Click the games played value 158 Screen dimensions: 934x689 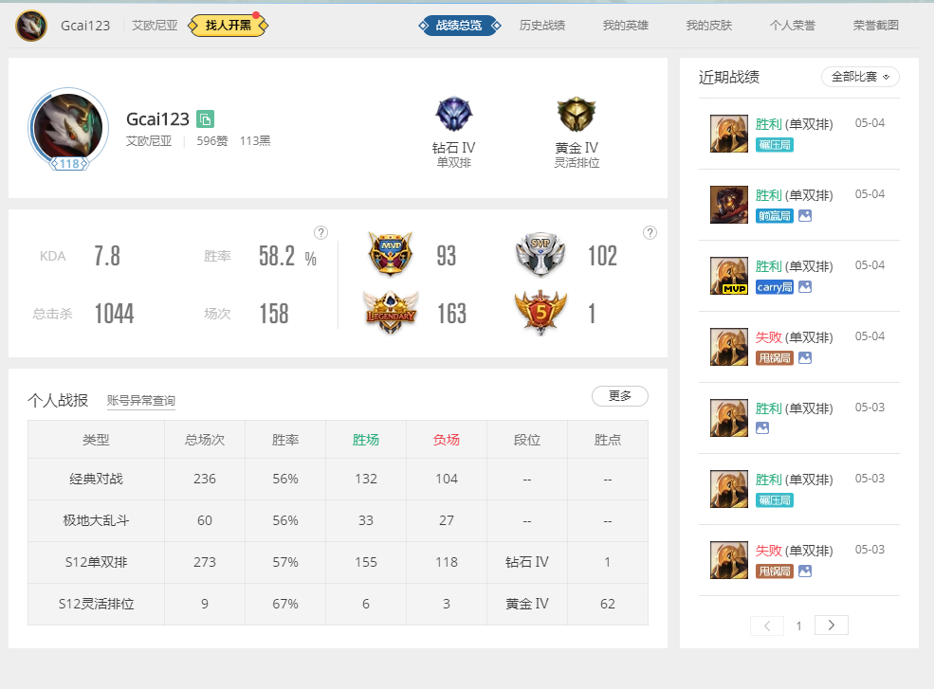tap(274, 314)
